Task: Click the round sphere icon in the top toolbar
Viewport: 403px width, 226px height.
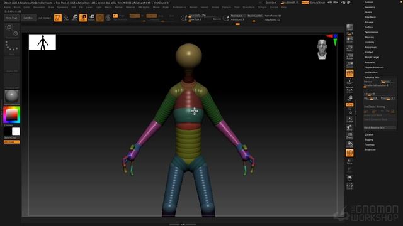Action: 100,18
